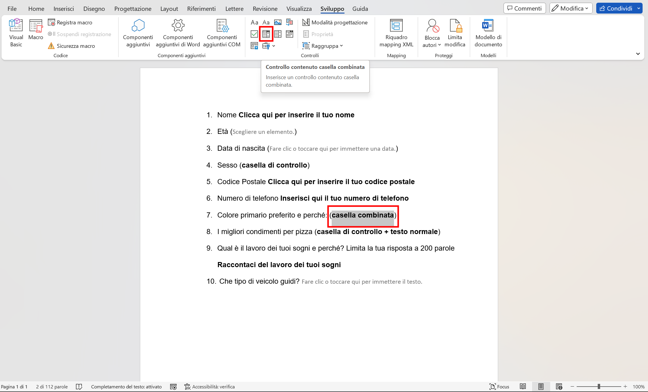Viewport: 648px width, 392px height.
Task: Insert drop-down list content control
Action: pos(278,34)
